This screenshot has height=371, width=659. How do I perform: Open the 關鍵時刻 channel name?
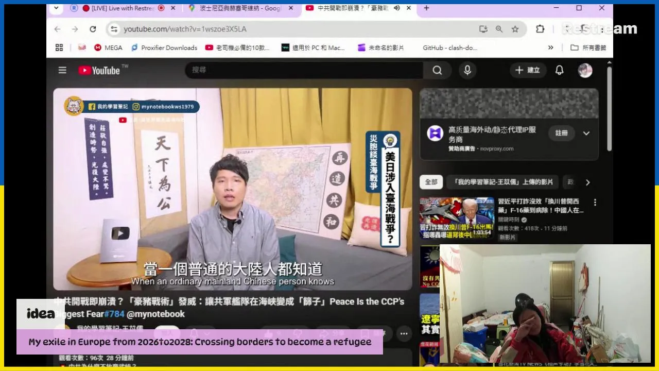point(510,220)
